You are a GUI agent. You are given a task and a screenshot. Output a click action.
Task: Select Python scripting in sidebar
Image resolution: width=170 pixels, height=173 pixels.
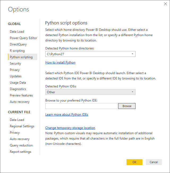23,57
